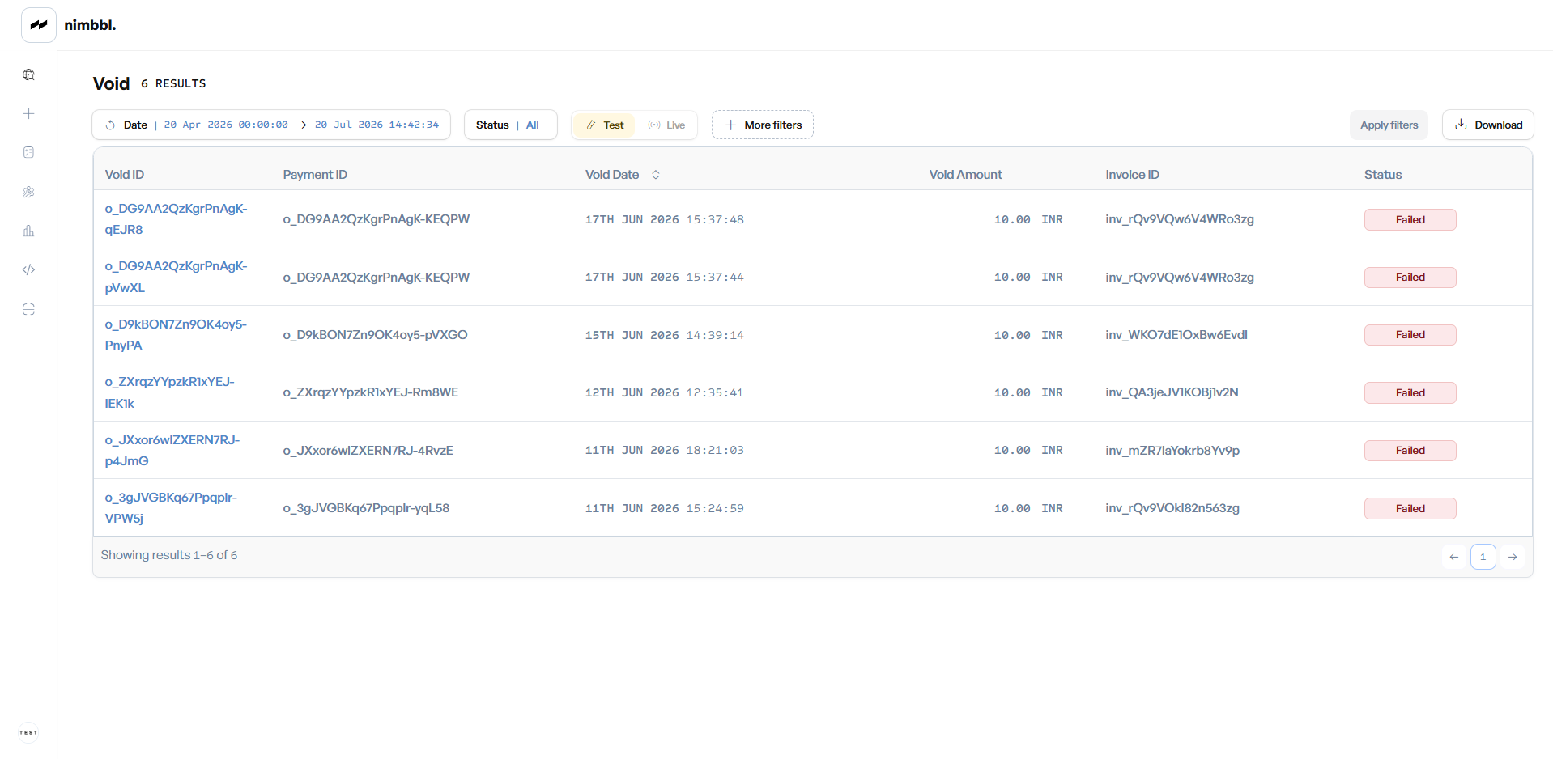This screenshot has height=759, width=1553.
Task: Click void date 12TH JUN 2026 12:35:41
Action: click(665, 393)
